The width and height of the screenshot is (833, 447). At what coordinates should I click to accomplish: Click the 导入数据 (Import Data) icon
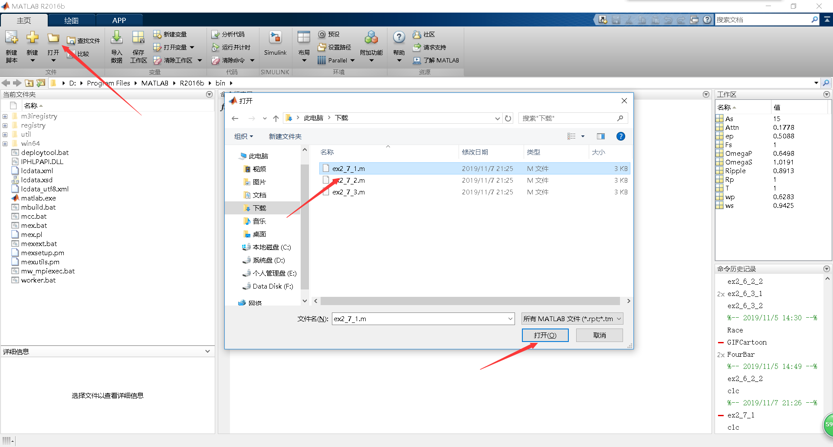(x=116, y=46)
